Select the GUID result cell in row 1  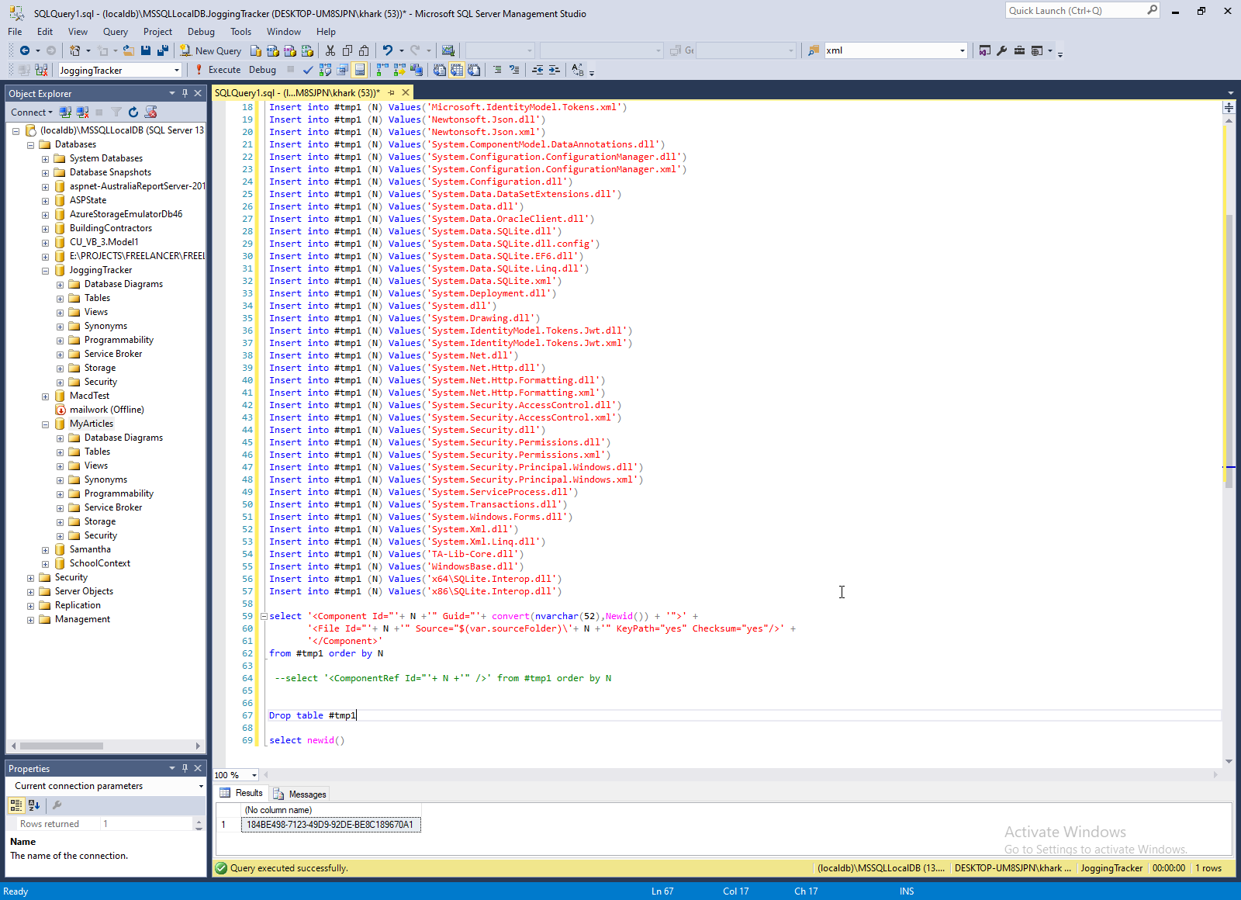coord(330,825)
